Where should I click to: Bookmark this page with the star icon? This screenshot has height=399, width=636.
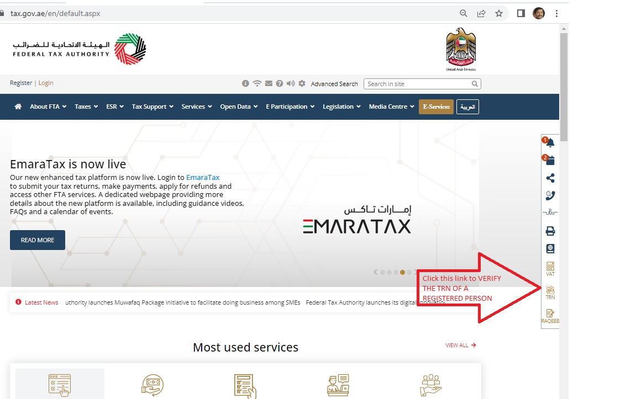499,13
